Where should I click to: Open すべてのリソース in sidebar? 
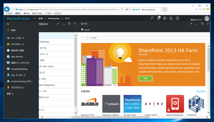[x=15, y=44]
